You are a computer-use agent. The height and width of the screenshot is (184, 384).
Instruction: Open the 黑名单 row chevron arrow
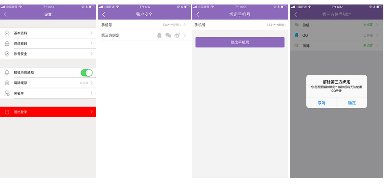coord(92,93)
